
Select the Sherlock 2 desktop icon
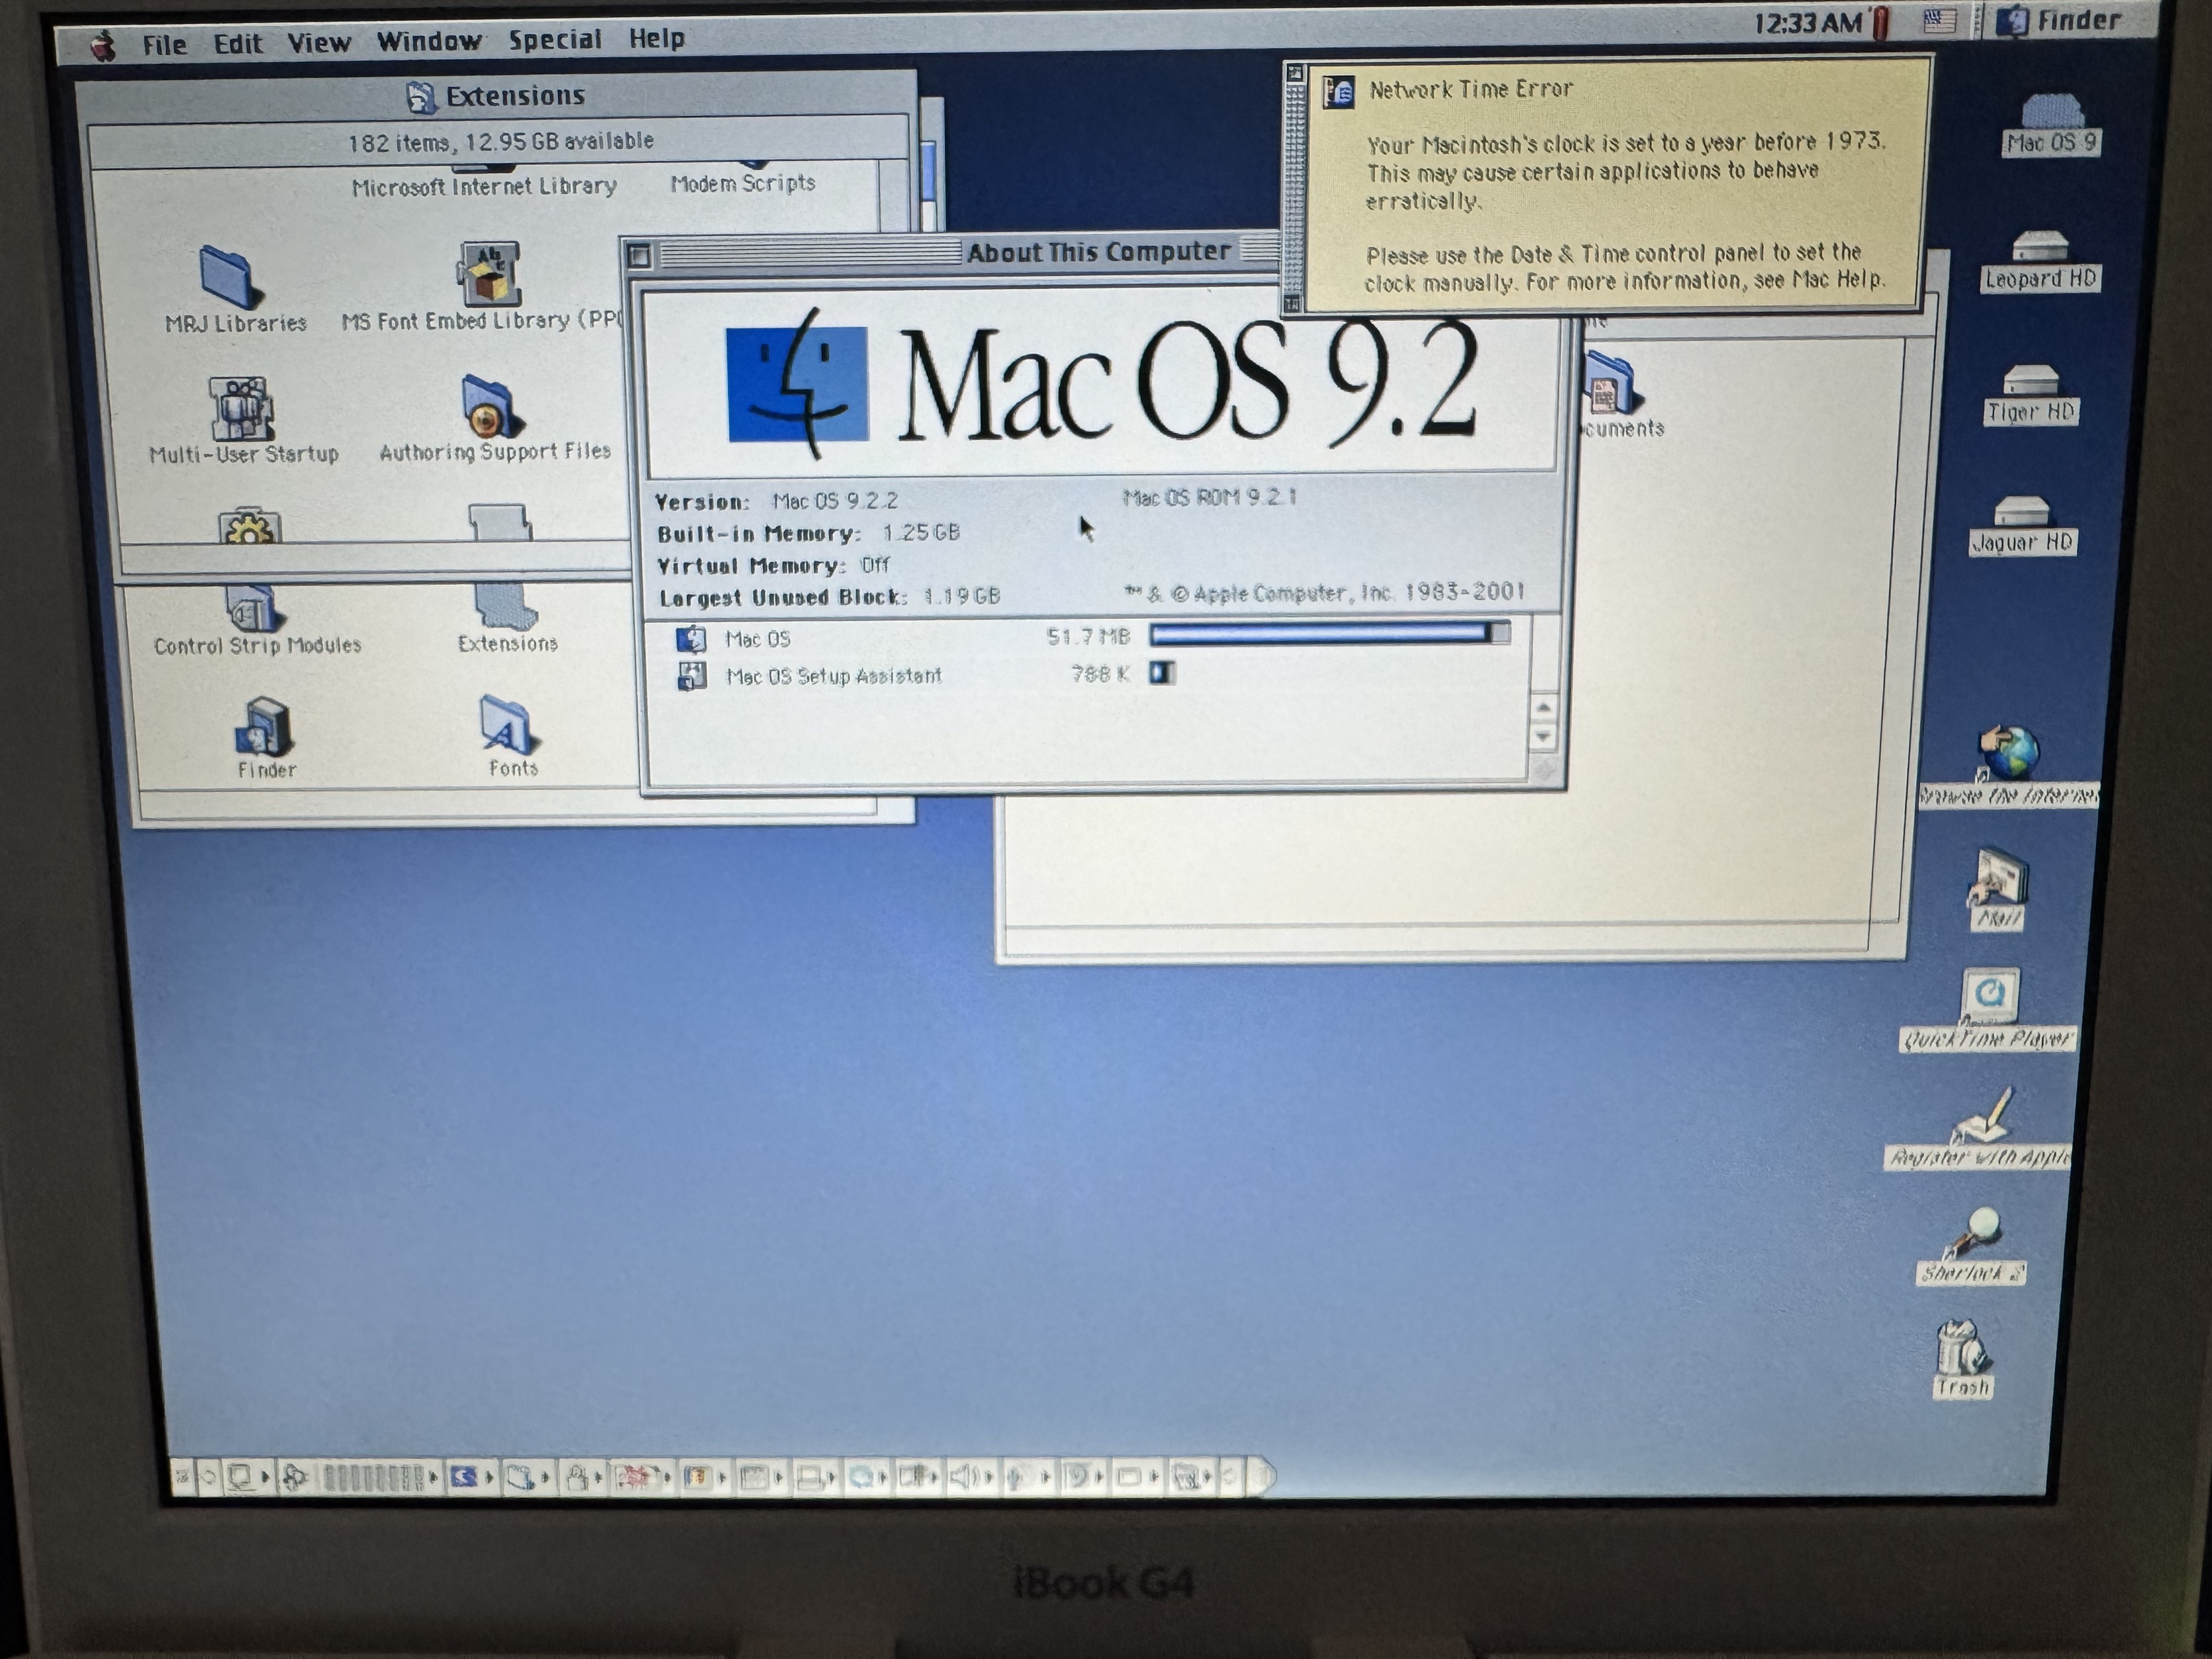click(1972, 1245)
